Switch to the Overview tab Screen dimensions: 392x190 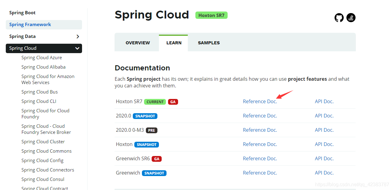pyautogui.click(x=138, y=43)
